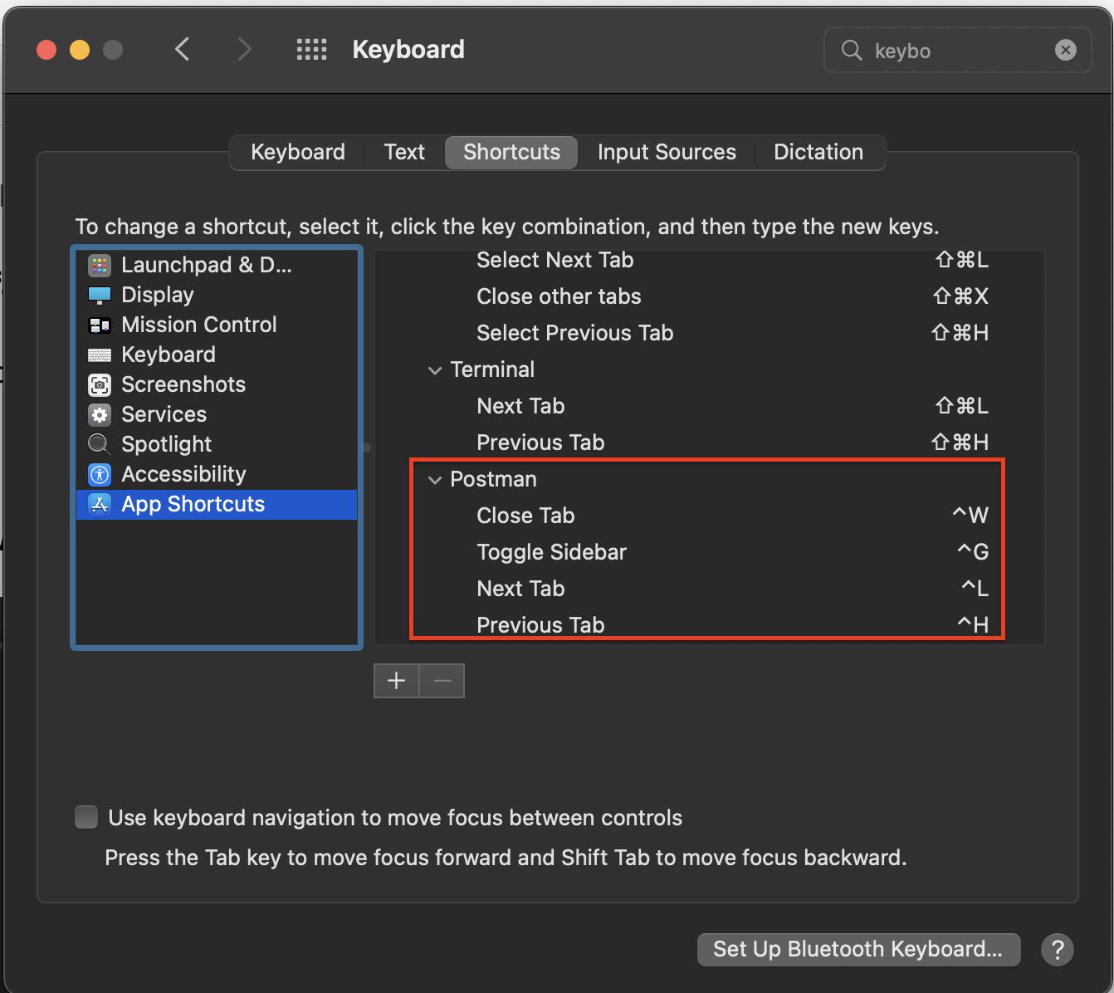
Task: Click the search magnifier icon
Action: (x=852, y=51)
